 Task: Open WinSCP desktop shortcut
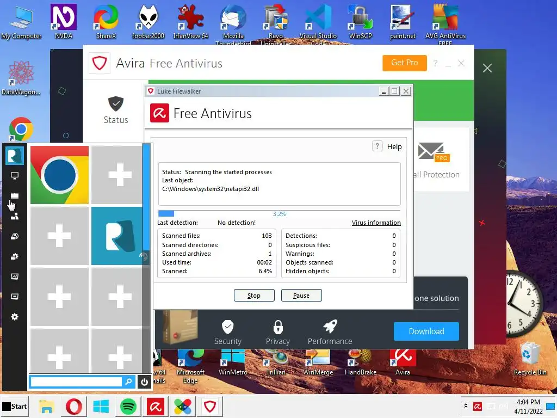point(360,21)
